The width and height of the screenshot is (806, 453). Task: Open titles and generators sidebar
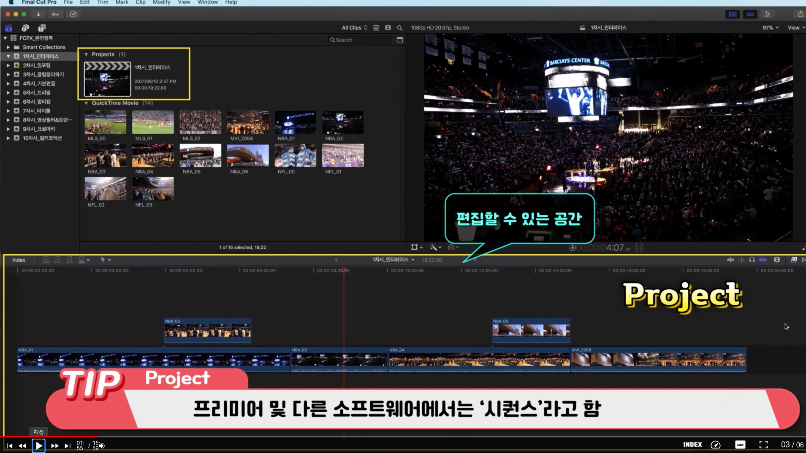(x=42, y=28)
